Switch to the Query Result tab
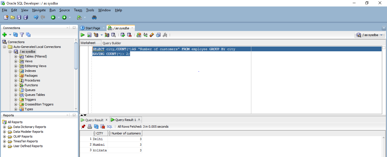 click(94, 120)
